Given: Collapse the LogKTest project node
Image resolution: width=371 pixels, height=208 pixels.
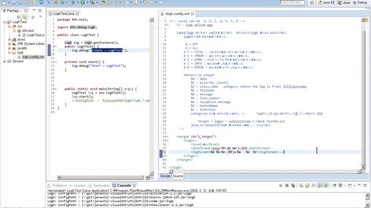Looking at the screenshot, I should pos(5,22).
